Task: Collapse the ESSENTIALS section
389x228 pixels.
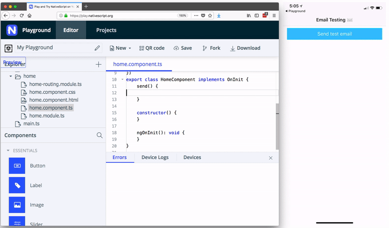Action: coord(8,150)
